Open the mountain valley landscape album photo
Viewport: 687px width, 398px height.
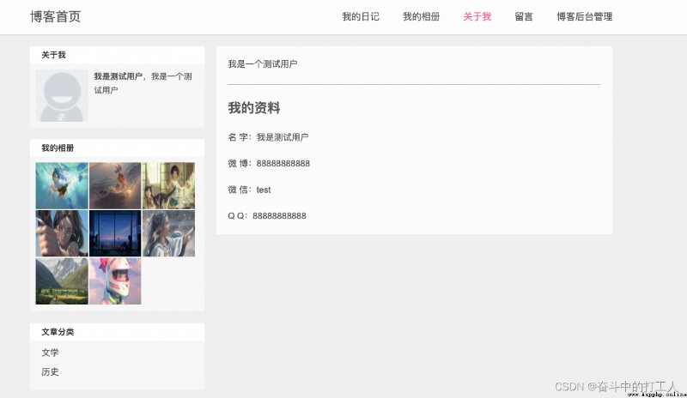coord(62,281)
